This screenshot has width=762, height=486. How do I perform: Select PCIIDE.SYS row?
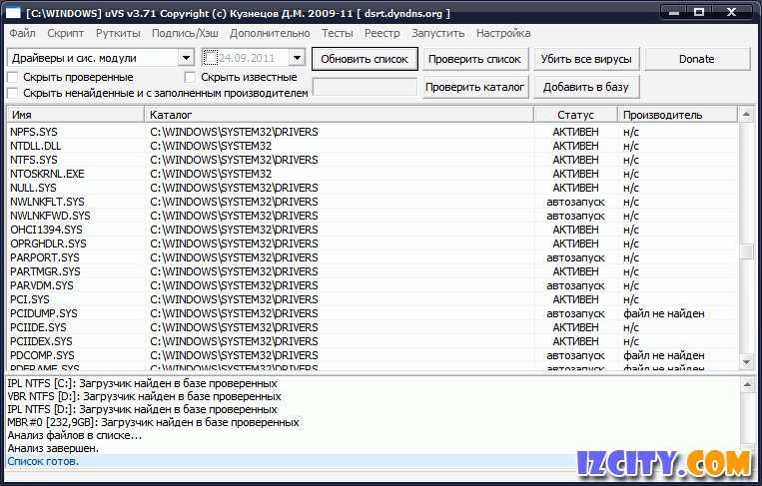point(374,327)
